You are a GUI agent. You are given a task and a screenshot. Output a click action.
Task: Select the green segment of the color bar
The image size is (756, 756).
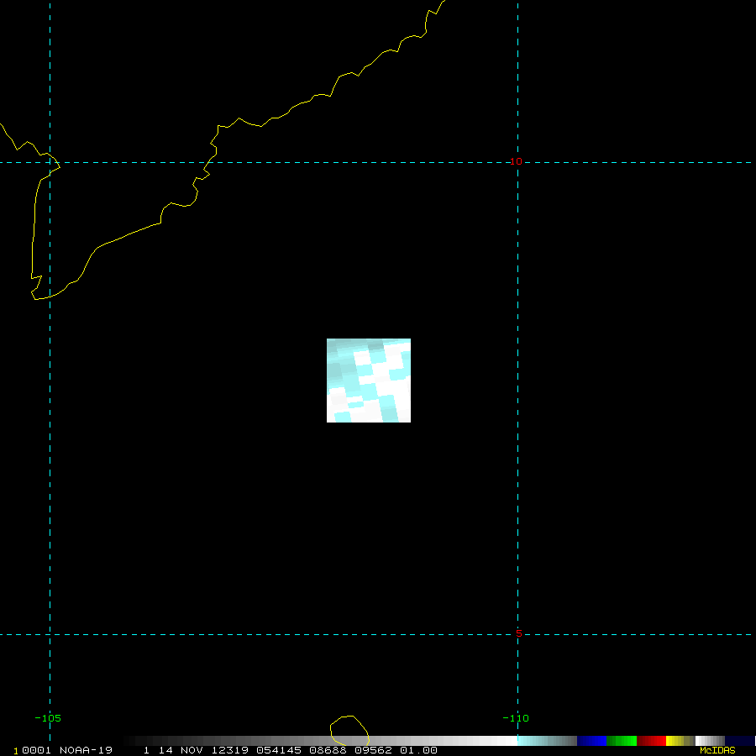point(622,741)
